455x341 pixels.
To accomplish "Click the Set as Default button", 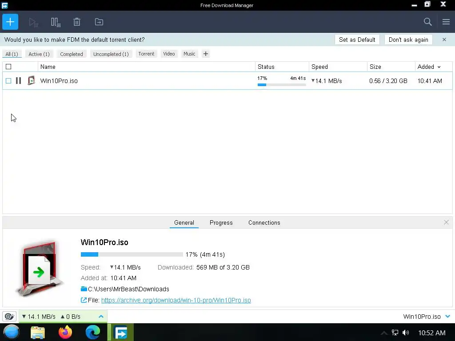I will click(357, 40).
